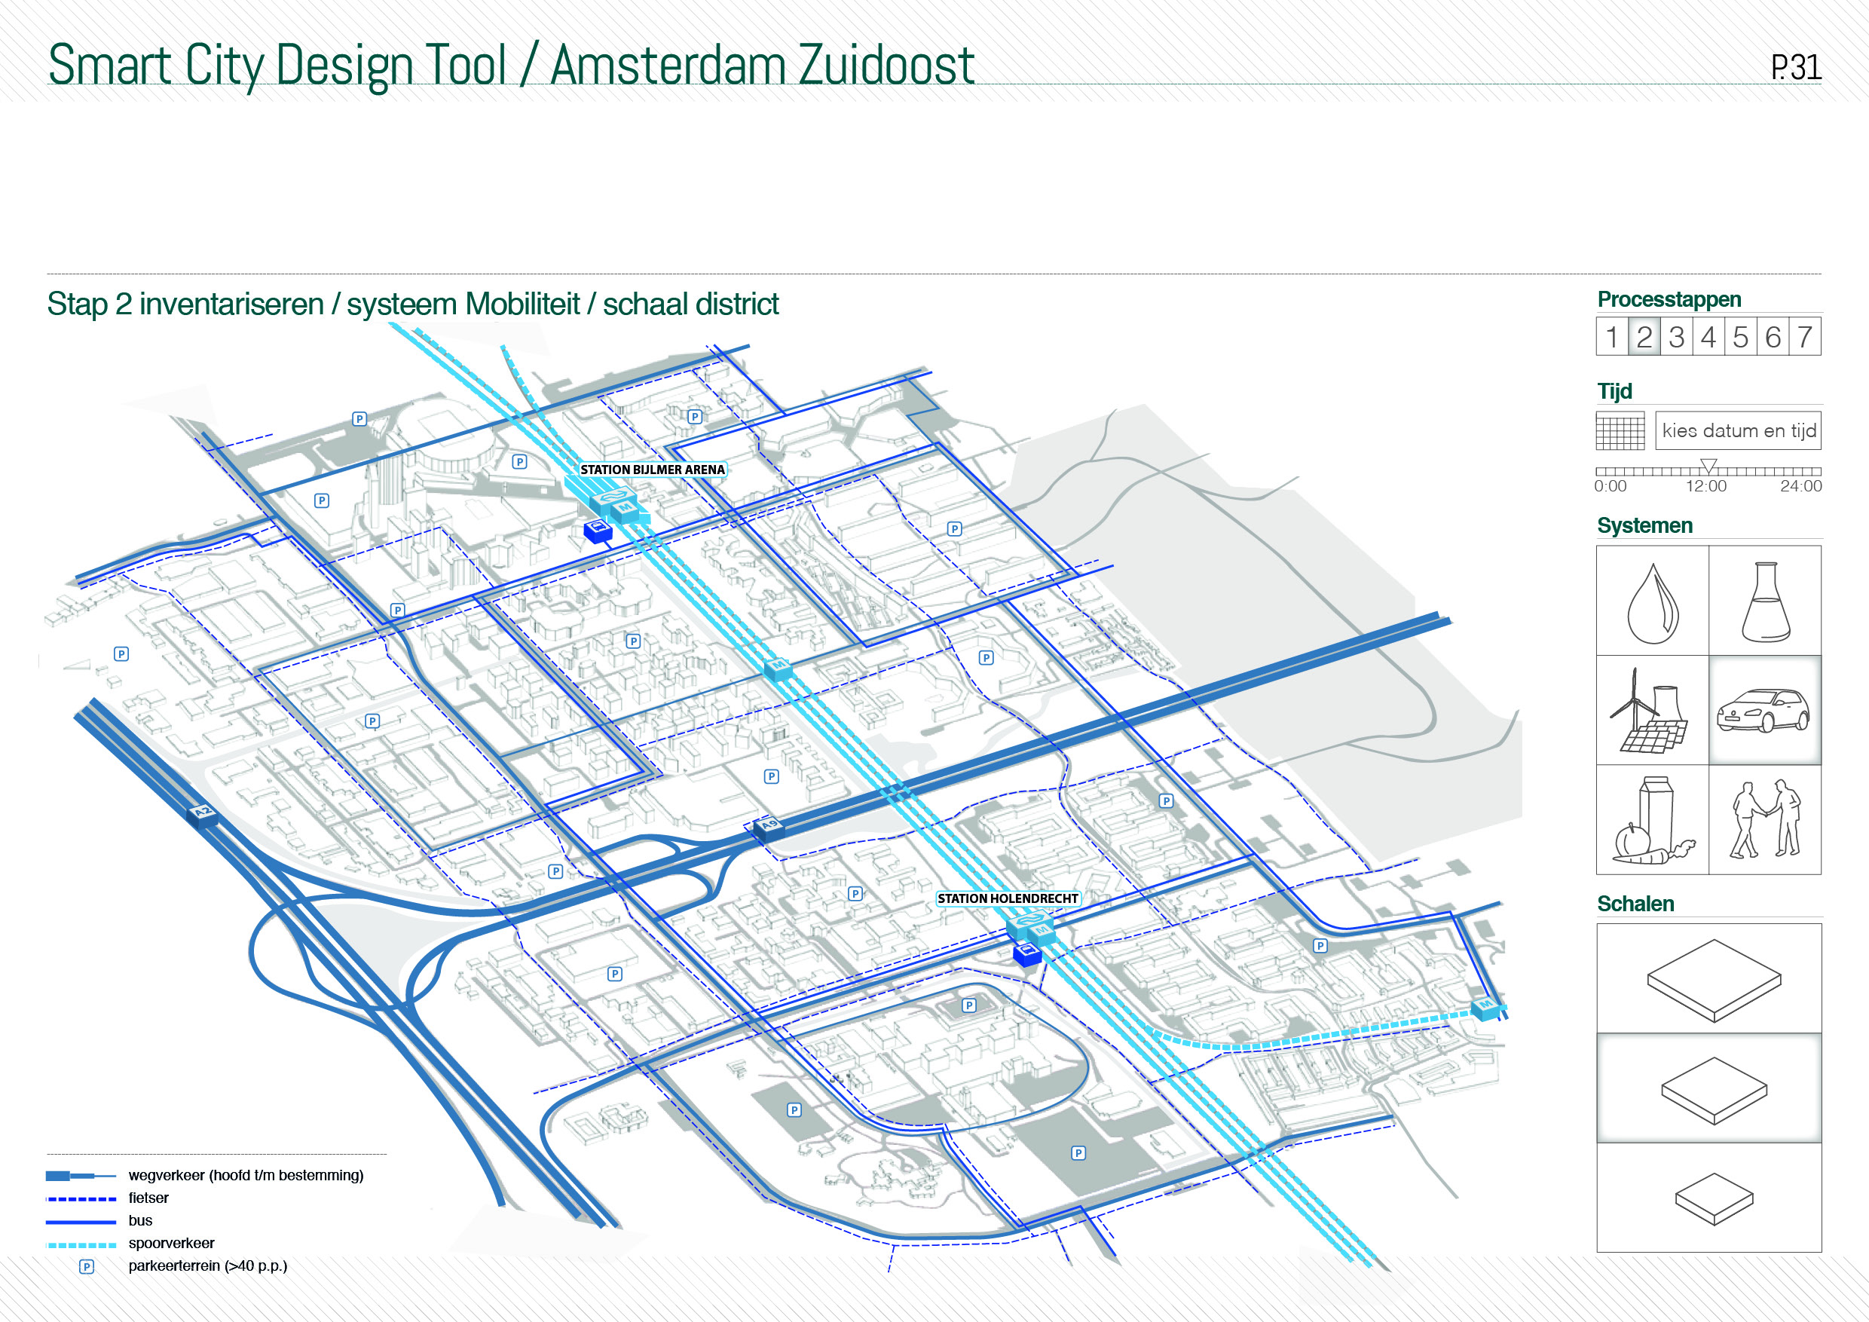Select process step 7

tap(1805, 337)
